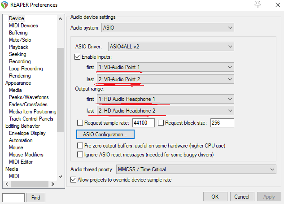Open the Mouse page, not Mouse Modifiers
Viewport: 284px width, 204px height.
[16, 148]
